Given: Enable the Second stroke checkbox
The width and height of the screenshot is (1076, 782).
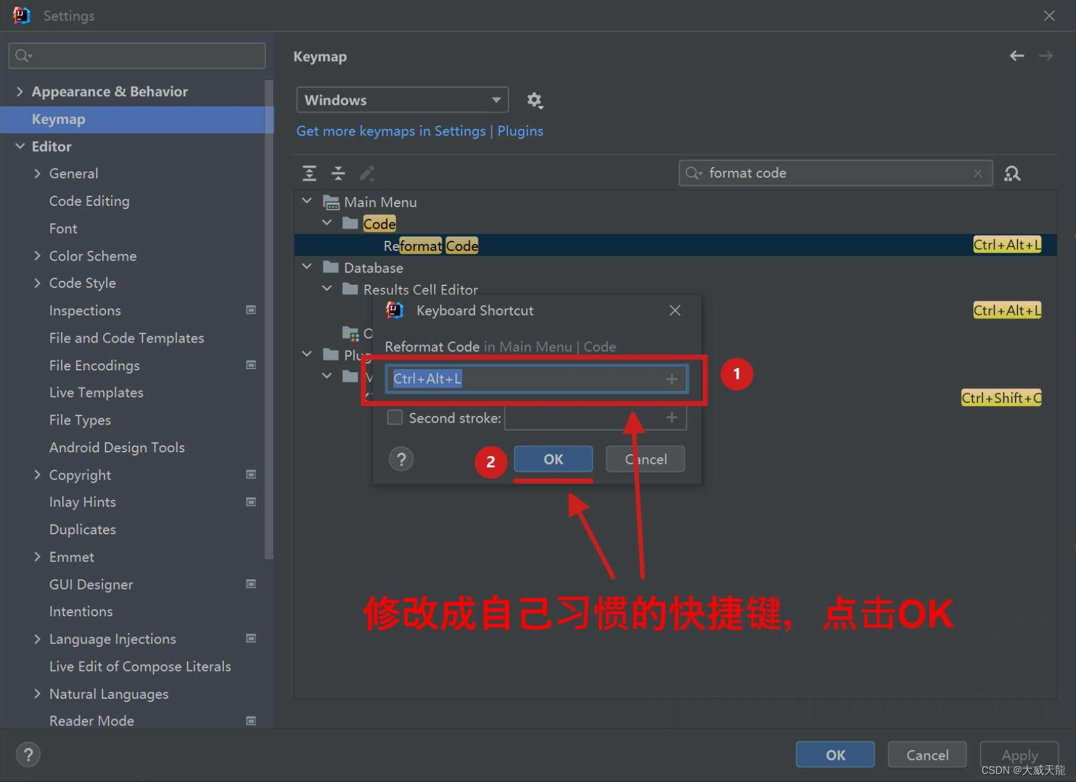Looking at the screenshot, I should tap(395, 418).
